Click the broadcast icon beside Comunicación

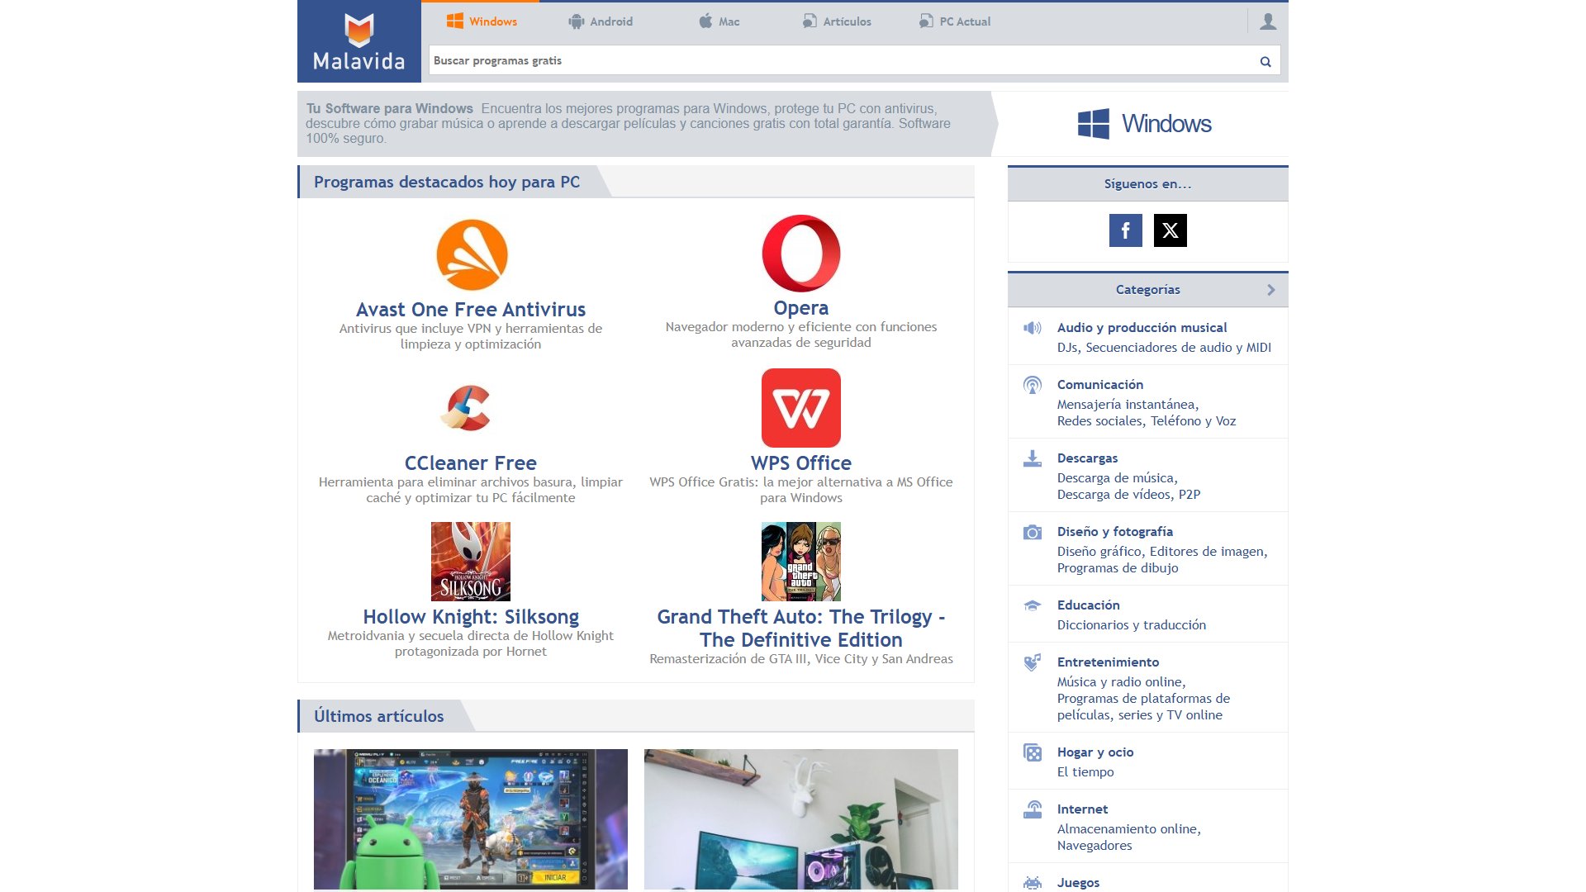[1033, 385]
